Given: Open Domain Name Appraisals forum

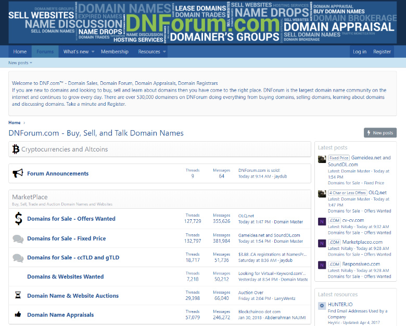Looking at the screenshot, I should (60, 315).
